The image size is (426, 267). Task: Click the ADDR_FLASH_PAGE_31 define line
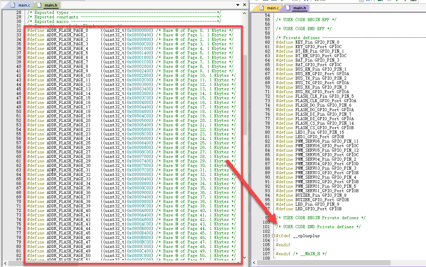click(131, 170)
